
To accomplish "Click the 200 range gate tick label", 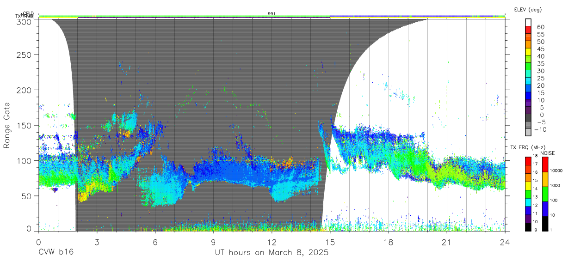I will pyautogui.click(x=25, y=90).
